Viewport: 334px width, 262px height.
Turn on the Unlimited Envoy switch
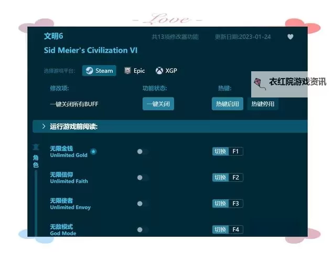143,204
